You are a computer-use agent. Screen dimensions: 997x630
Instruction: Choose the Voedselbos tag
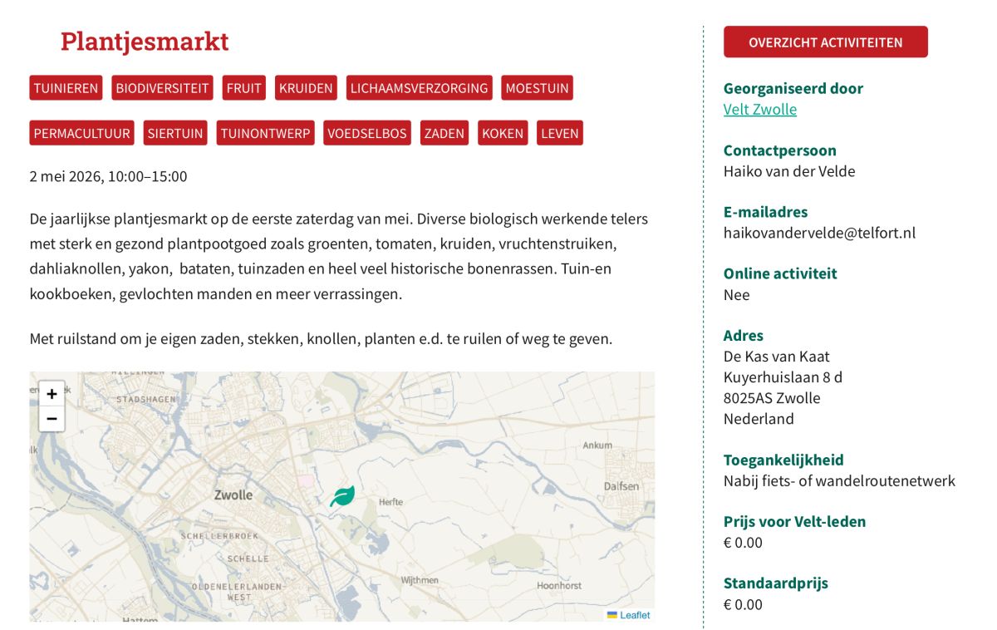coord(366,133)
